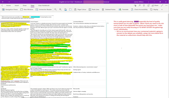Enter full screen mode with the expand arrow icon
Screen dimensions: 169x98
pyautogui.click(x=162, y=5)
